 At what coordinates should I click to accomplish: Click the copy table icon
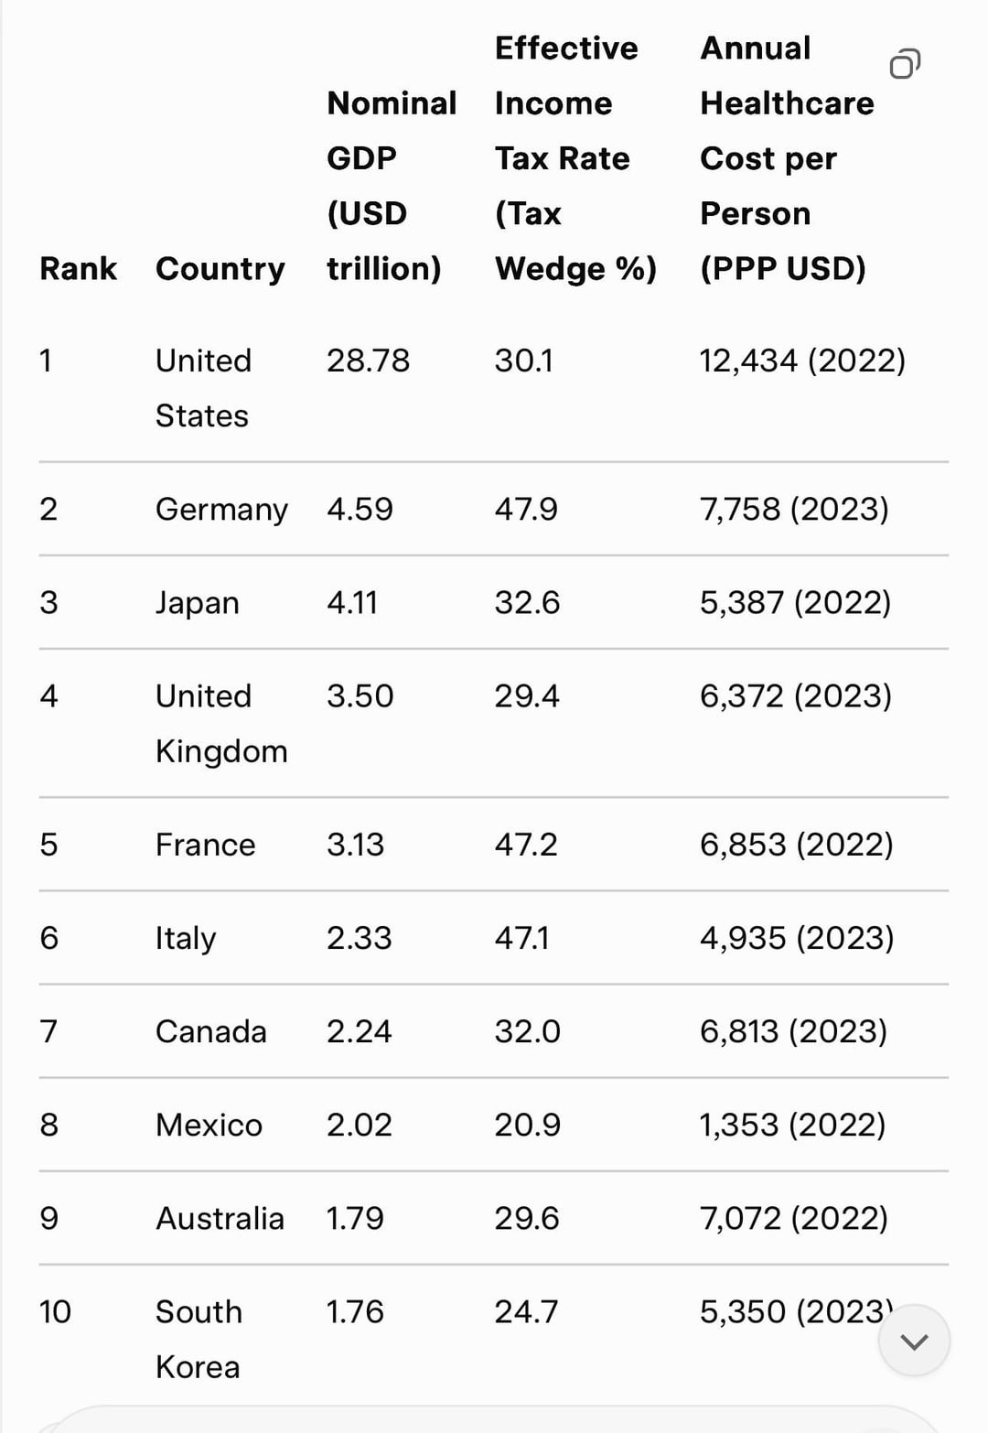pos(904,64)
